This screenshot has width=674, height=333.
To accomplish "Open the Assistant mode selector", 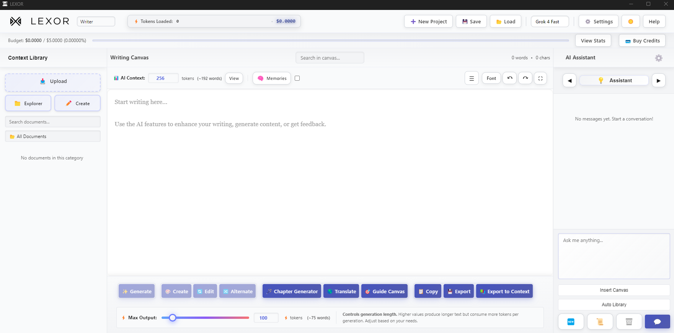I will (614, 80).
